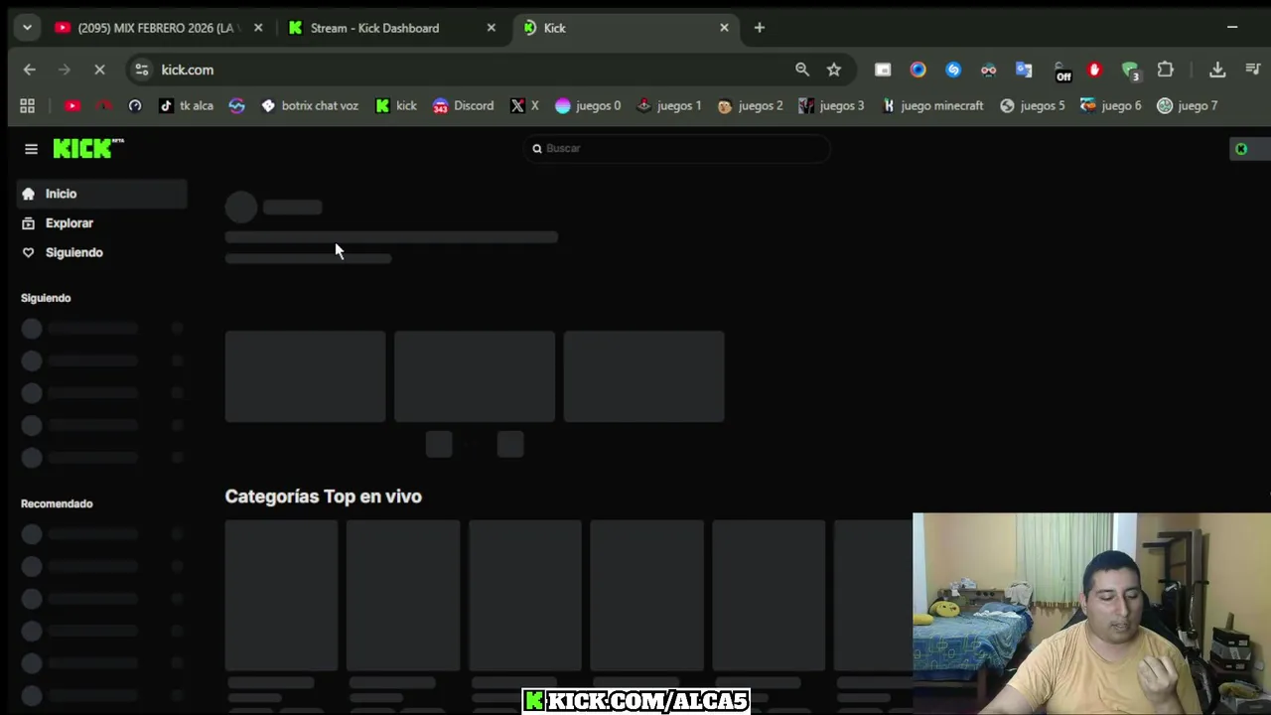Close the YouTube MIX FEBRERO tab
The width and height of the screenshot is (1271, 715).
pyautogui.click(x=258, y=28)
